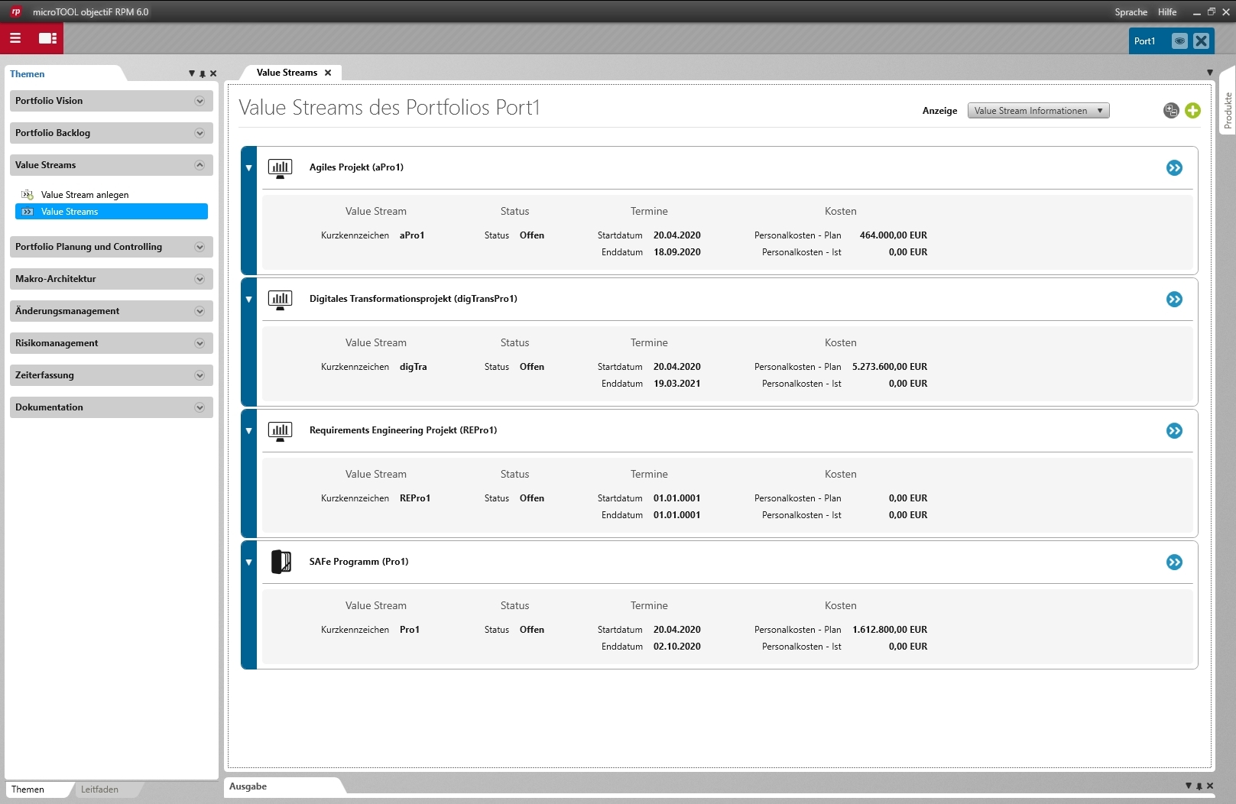Screen dimensions: 1236x804
Task: Click the Enddatum 18.09.2020 value
Action: pyautogui.click(x=677, y=252)
